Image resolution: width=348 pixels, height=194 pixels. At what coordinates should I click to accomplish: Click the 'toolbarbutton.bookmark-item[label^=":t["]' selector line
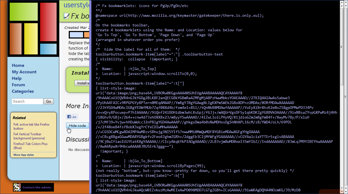click(140, 83)
